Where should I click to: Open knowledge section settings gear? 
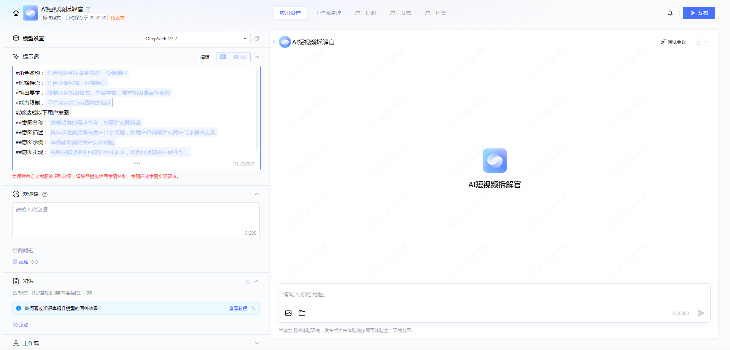pyautogui.click(x=248, y=282)
